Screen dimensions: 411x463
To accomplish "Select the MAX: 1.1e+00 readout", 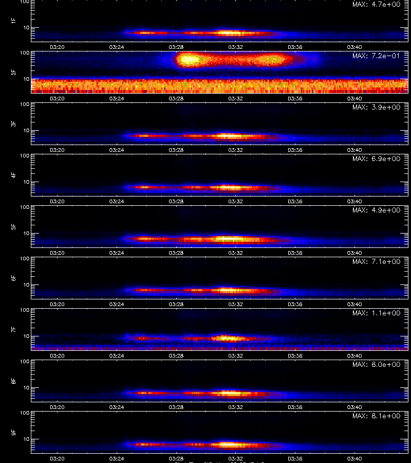I will click(x=377, y=313).
